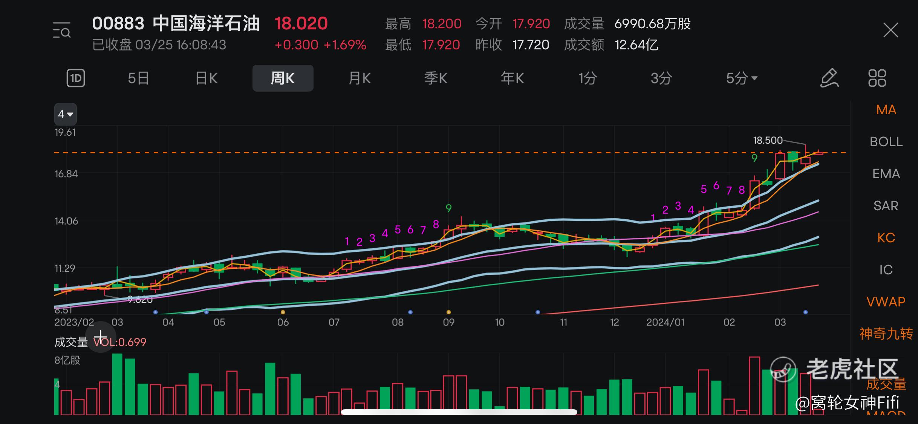The height and width of the screenshot is (424, 918).
Task: Click the +0.300 +1.69% change text
Action: coord(320,45)
